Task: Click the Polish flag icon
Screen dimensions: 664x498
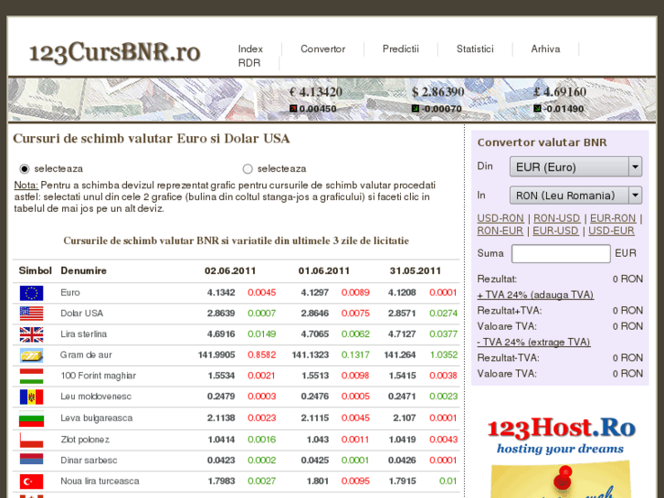Action: (x=31, y=440)
